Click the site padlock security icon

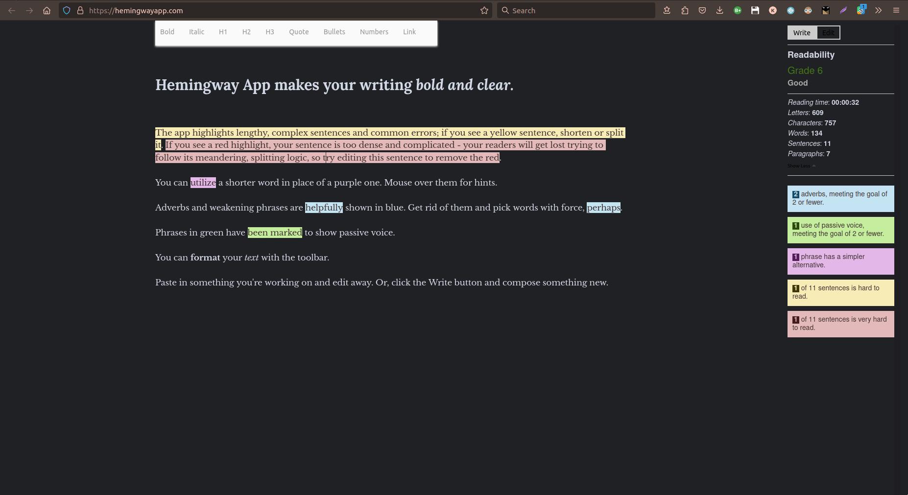tap(80, 10)
